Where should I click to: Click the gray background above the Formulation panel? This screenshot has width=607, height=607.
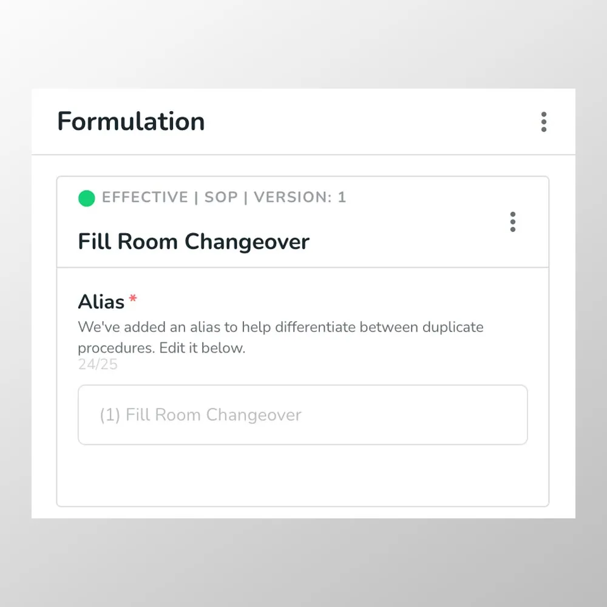[303, 44]
